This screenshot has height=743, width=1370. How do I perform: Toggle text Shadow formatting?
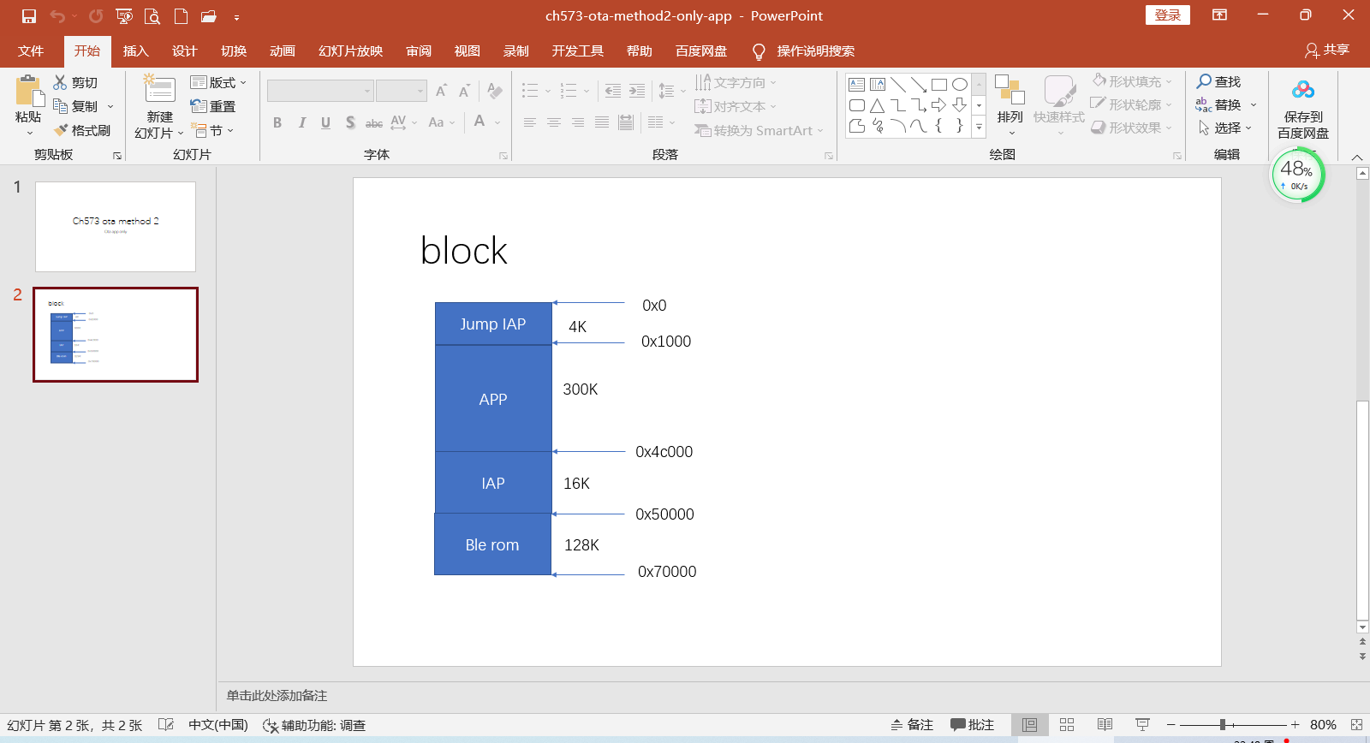tap(350, 123)
